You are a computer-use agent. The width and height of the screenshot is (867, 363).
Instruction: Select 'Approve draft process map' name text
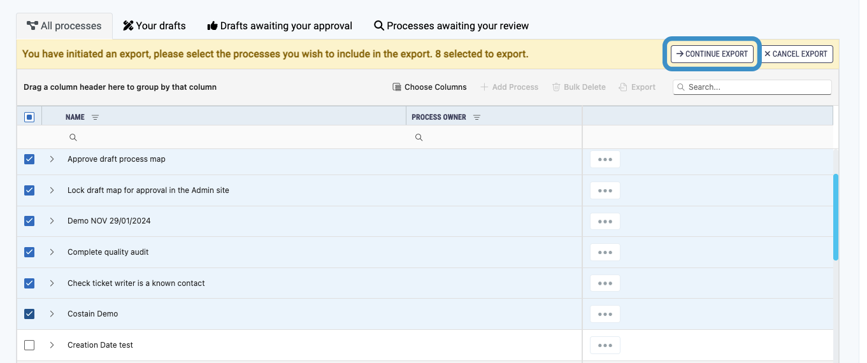117,159
